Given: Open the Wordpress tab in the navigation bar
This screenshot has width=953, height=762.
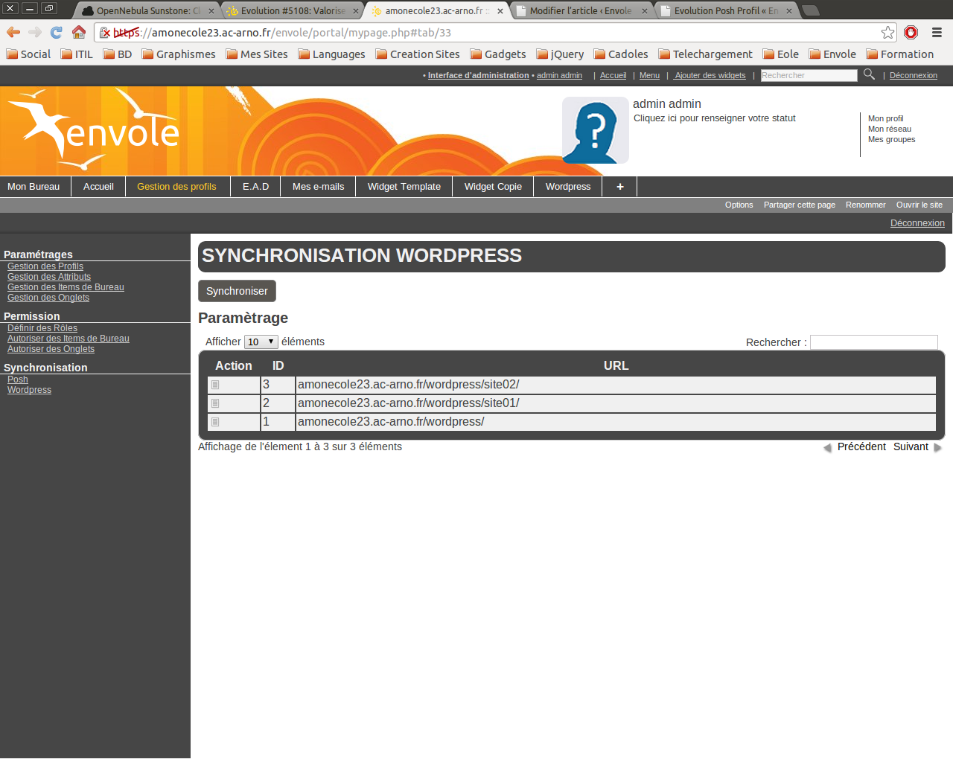Looking at the screenshot, I should point(567,187).
